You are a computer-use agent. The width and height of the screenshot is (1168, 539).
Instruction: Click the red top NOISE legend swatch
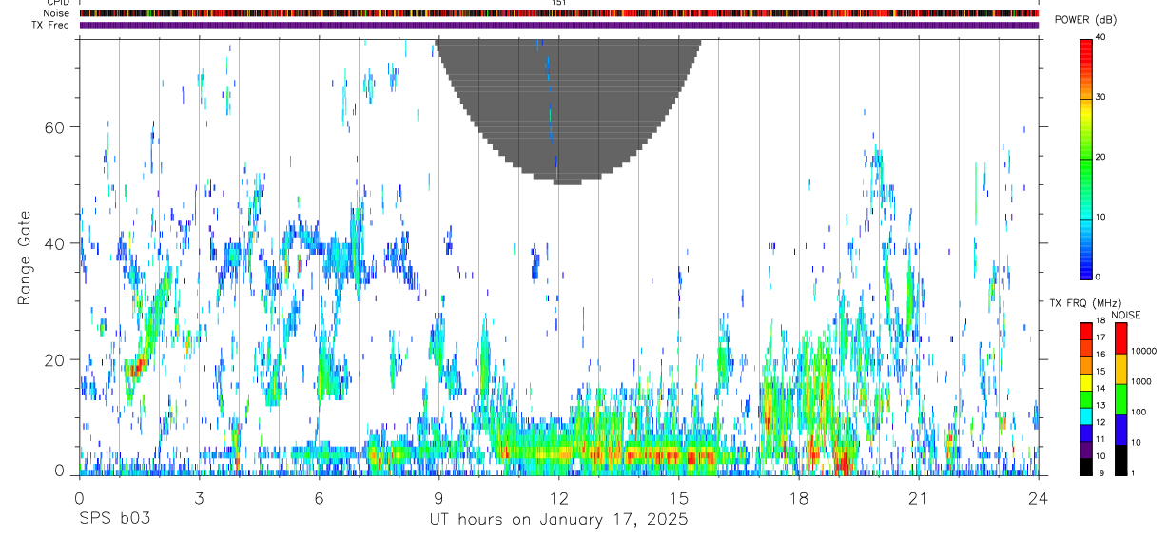coord(1121,338)
